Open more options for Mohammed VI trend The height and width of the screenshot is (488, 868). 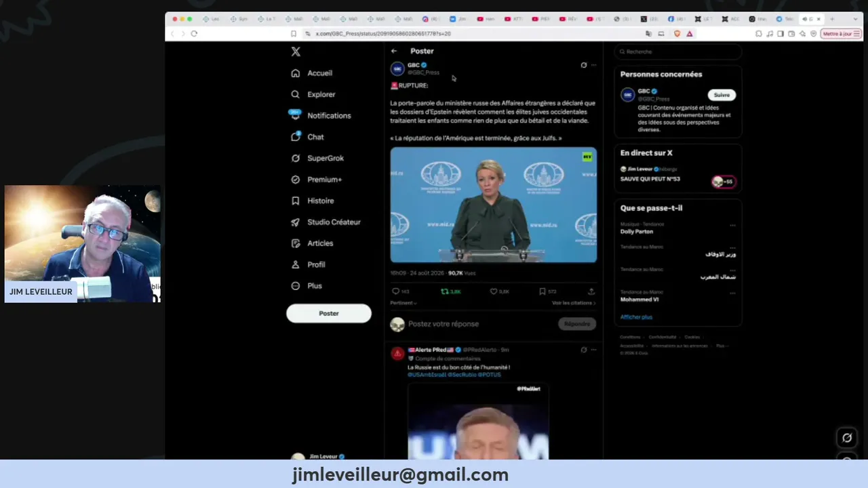tap(732, 293)
